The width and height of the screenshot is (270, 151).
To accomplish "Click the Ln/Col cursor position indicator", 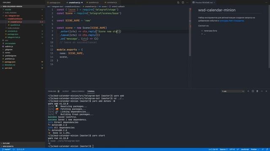I will pos(213,149).
